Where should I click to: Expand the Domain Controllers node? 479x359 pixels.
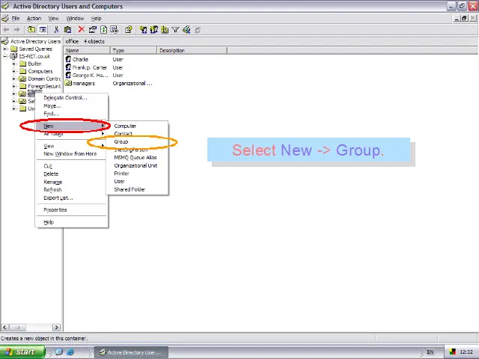(13, 79)
